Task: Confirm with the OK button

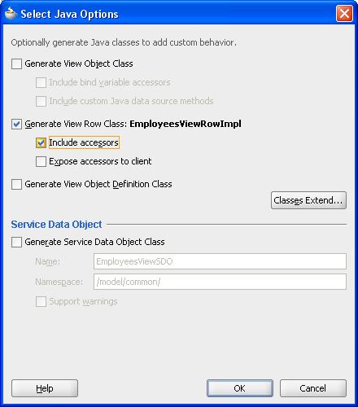Action: click(240, 388)
